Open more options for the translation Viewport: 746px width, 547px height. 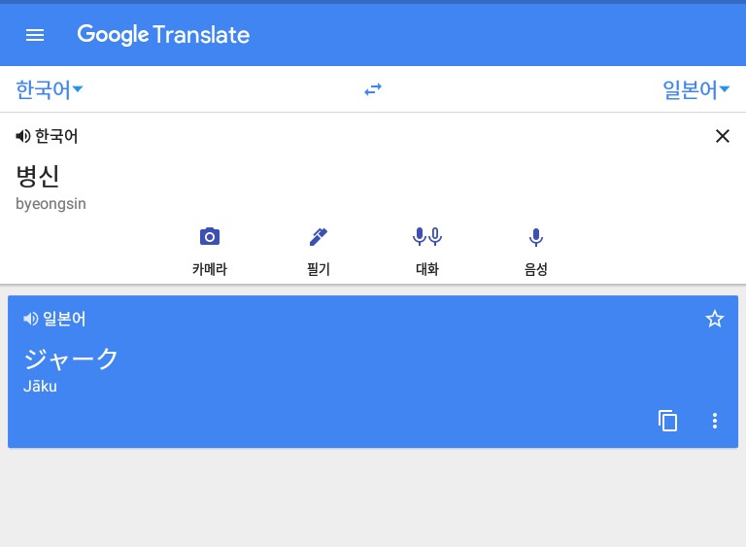(715, 421)
